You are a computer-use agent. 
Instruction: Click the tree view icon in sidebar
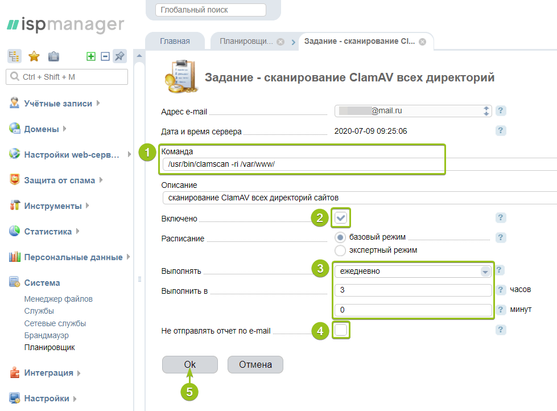click(14, 56)
